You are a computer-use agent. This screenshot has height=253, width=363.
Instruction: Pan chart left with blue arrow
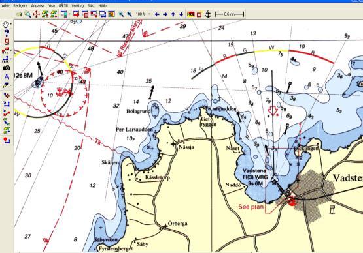[157, 14]
